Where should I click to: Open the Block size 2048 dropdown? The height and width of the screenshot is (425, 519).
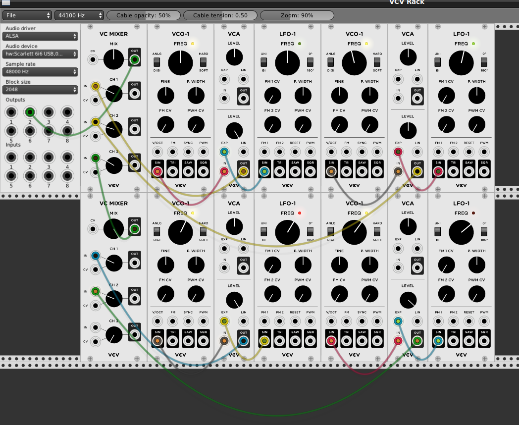tap(40, 90)
